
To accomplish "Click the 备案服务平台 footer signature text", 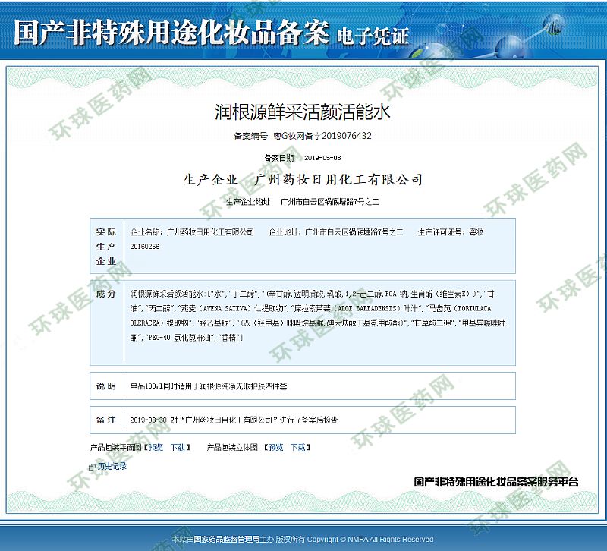I will [496, 482].
